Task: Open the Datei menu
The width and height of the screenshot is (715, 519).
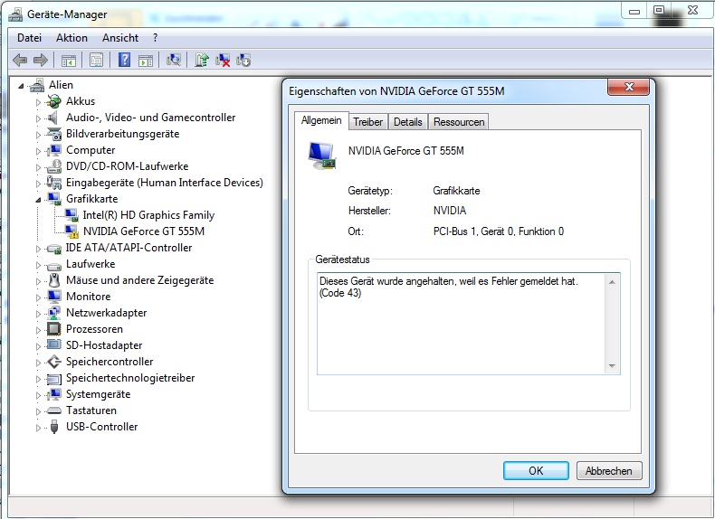Action: pos(29,38)
